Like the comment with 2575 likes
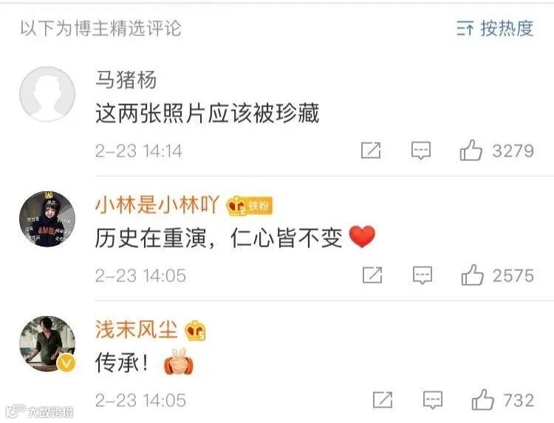This screenshot has height=423, width=554. coord(497,275)
